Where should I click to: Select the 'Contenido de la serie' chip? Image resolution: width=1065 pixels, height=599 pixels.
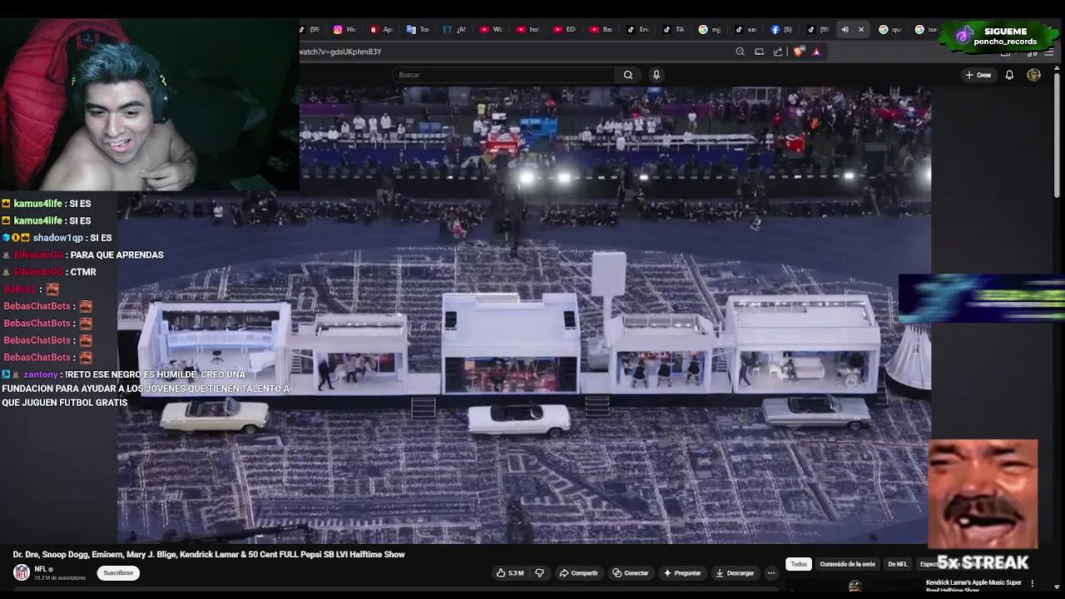847,564
